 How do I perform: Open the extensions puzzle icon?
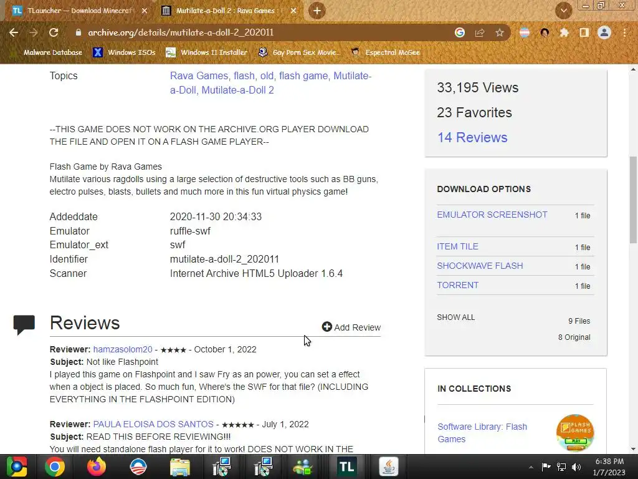pyautogui.click(x=564, y=32)
